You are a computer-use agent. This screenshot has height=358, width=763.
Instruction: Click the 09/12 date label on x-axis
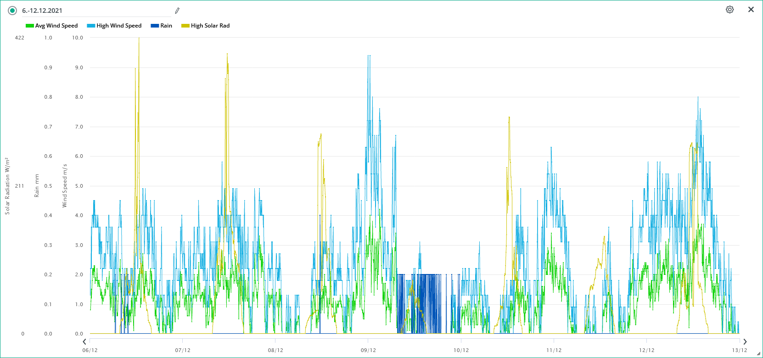click(368, 350)
